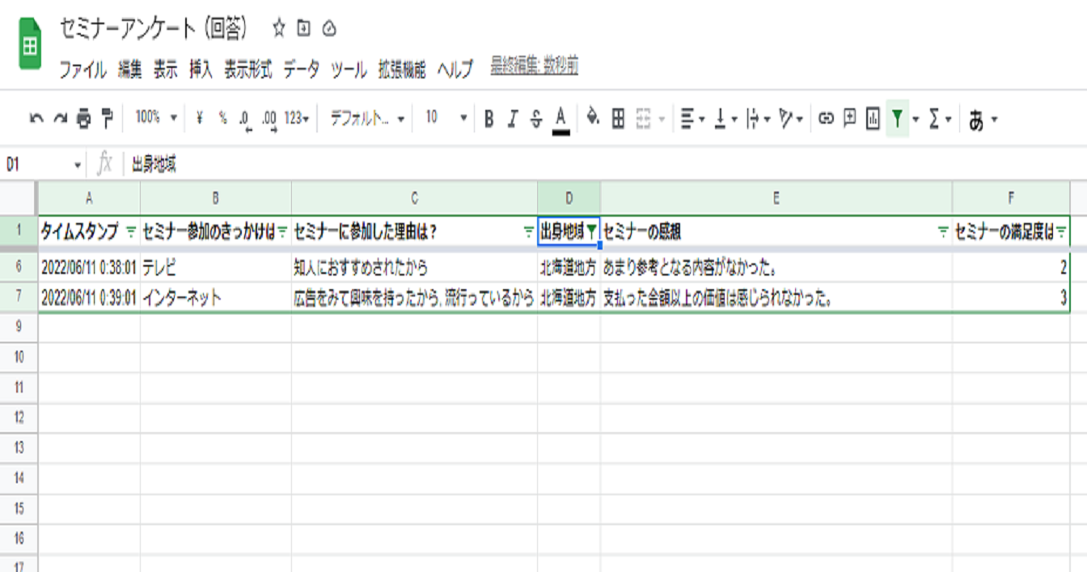Open the 出身地域 column filter dropdown

(x=591, y=232)
